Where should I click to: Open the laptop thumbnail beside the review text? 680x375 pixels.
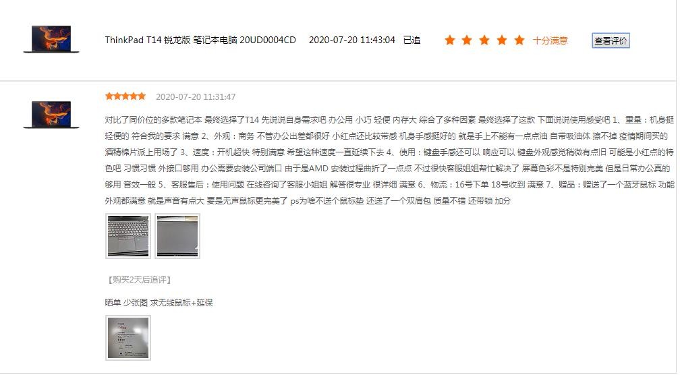click(51, 115)
